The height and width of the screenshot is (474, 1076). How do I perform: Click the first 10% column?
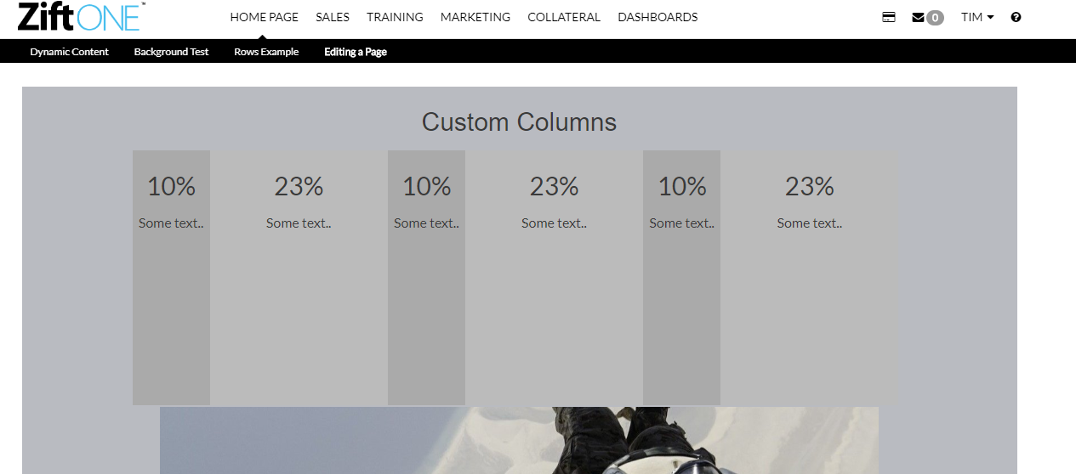pos(171,278)
